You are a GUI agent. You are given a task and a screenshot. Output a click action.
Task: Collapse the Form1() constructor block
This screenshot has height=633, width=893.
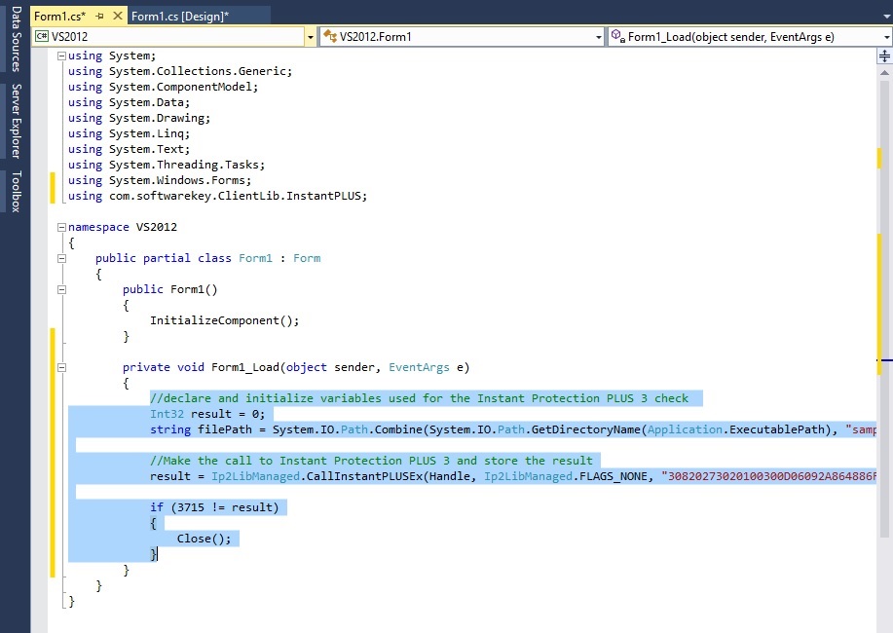(x=61, y=289)
